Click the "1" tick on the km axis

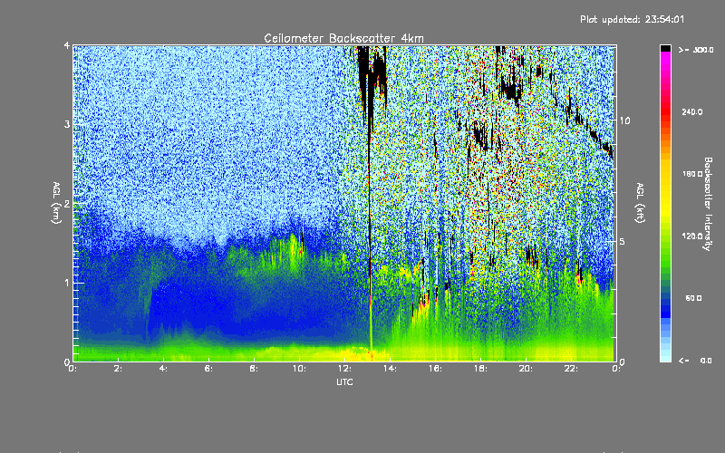(67, 283)
